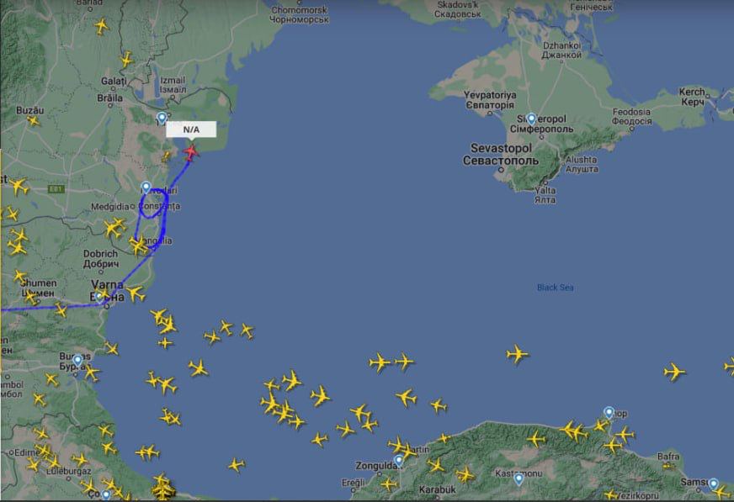This screenshot has width=734, height=502.
Task: Click the airport pin near Izmail
Action: tap(162, 118)
